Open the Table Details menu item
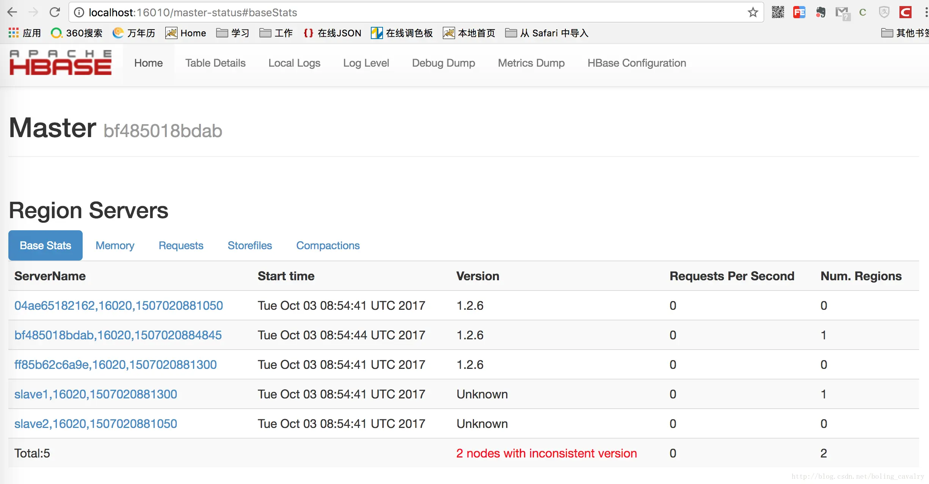 (215, 63)
